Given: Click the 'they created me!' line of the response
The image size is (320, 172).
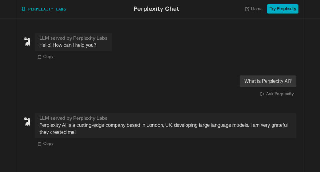Looking at the screenshot, I should pyautogui.click(x=57, y=132).
